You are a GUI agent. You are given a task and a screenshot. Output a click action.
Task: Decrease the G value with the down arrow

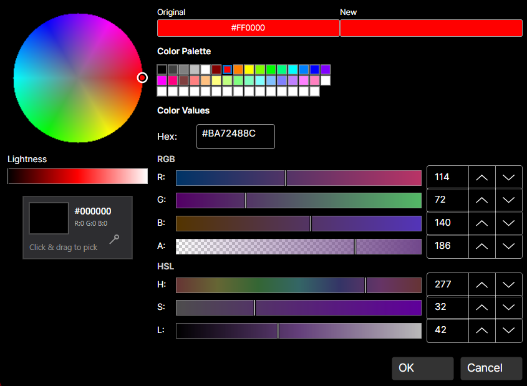(x=508, y=200)
